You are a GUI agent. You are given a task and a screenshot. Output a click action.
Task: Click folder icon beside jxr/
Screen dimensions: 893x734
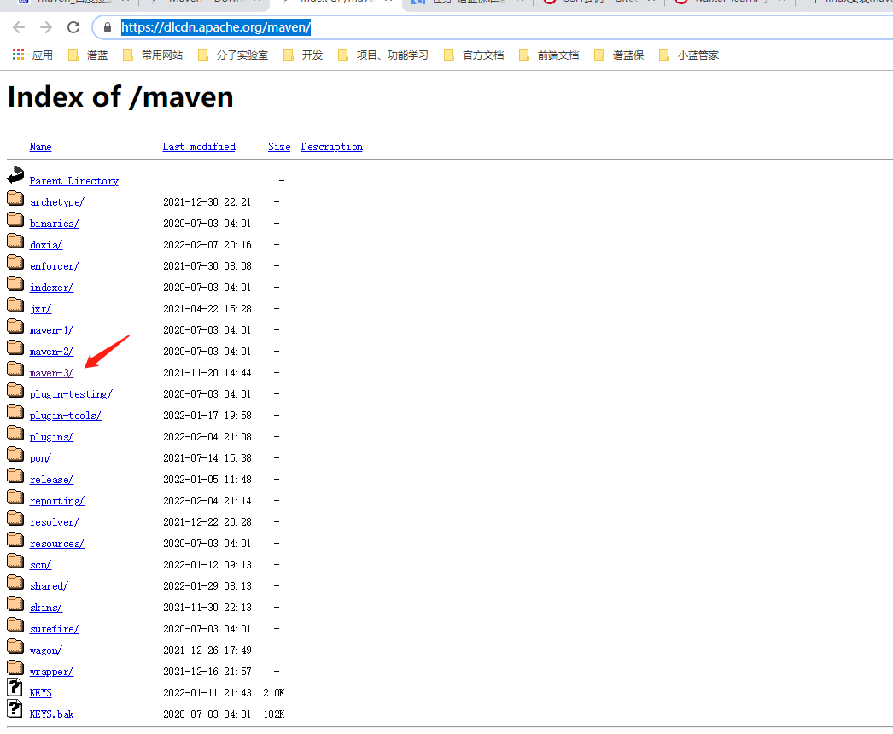pyautogui.click(x=15, y=305)
